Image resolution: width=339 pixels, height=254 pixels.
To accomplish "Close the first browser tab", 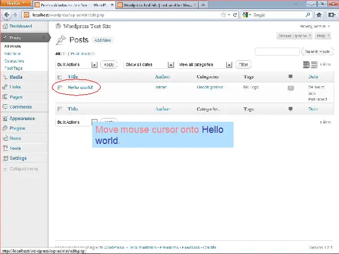I will tap(112, 5).
